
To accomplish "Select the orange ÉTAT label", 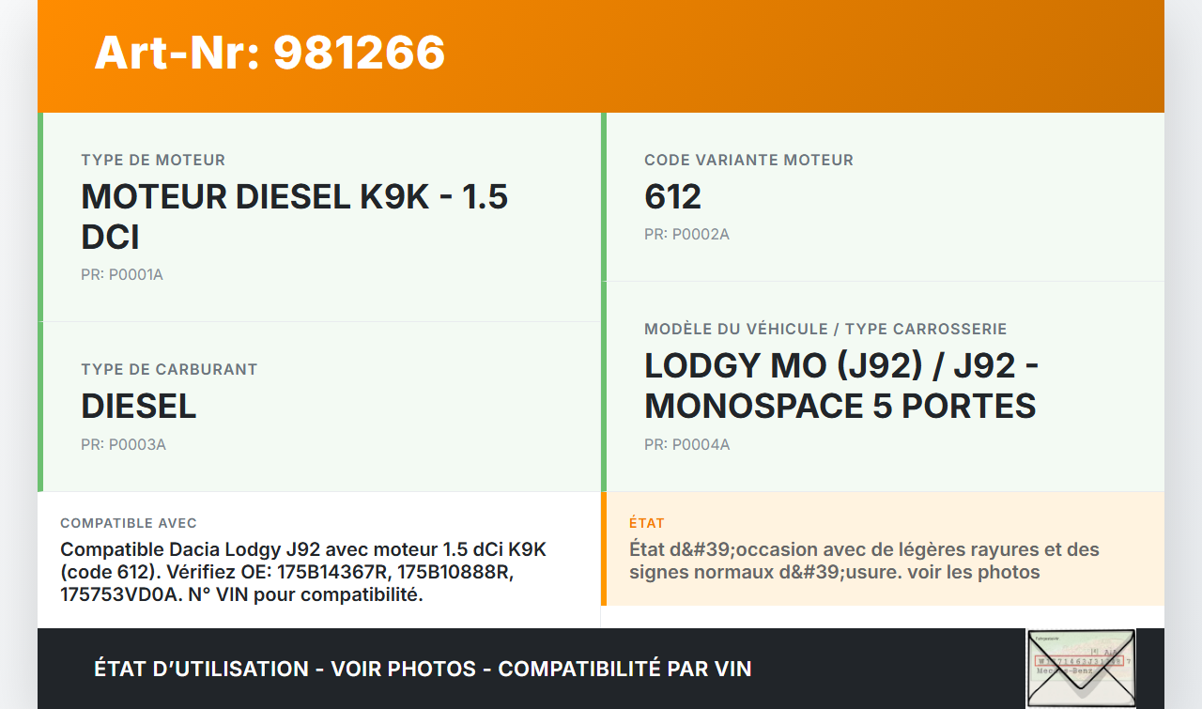I will pos(647,523).
